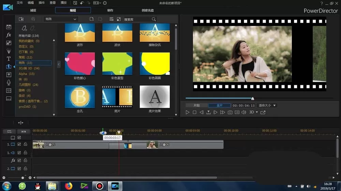Open the Effects room fx icon
Viewport: 341px width, 191px height.
click(x=9, y=35)
